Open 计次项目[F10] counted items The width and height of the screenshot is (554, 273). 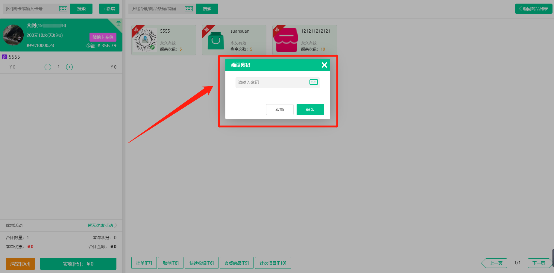point(273,263)
